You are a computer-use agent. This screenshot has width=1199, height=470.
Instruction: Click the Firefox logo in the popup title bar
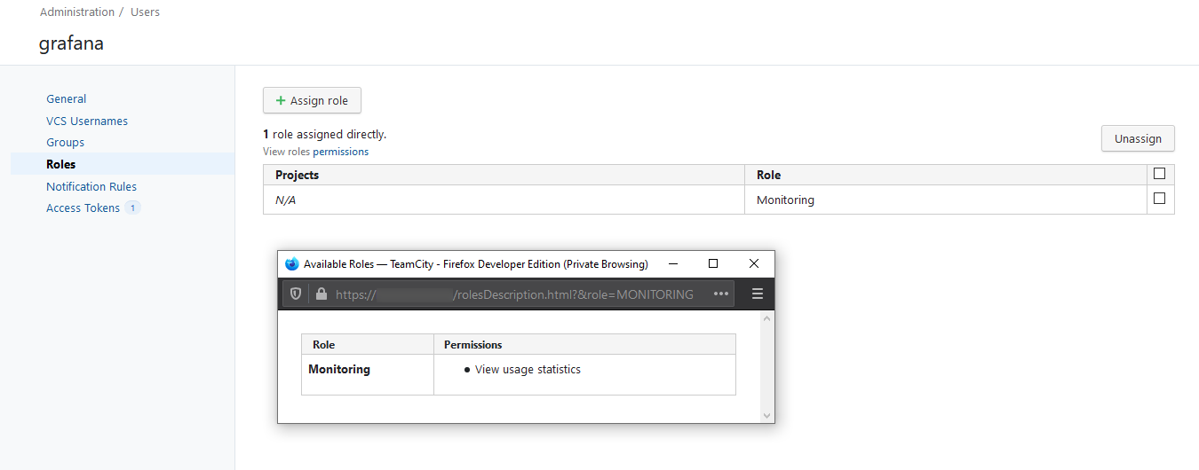pos(291,264)
